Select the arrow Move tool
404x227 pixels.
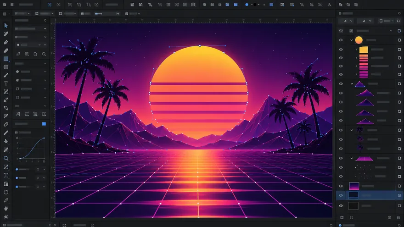pyautogui.click(x=6, y=26)
